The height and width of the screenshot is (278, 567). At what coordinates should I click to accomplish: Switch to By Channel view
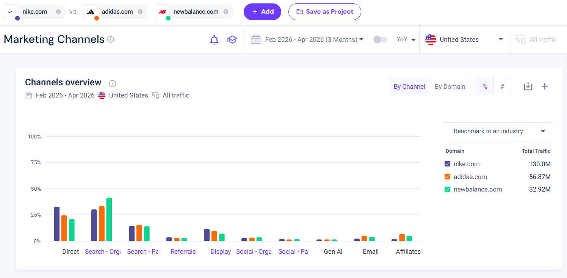click(409, 86)
